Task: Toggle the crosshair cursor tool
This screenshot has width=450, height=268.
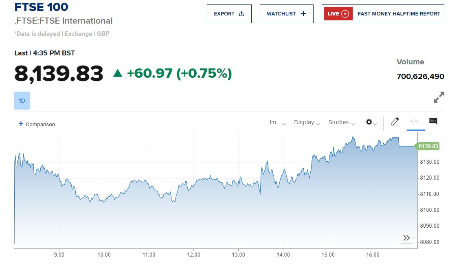Action: (x=414, y=121)
